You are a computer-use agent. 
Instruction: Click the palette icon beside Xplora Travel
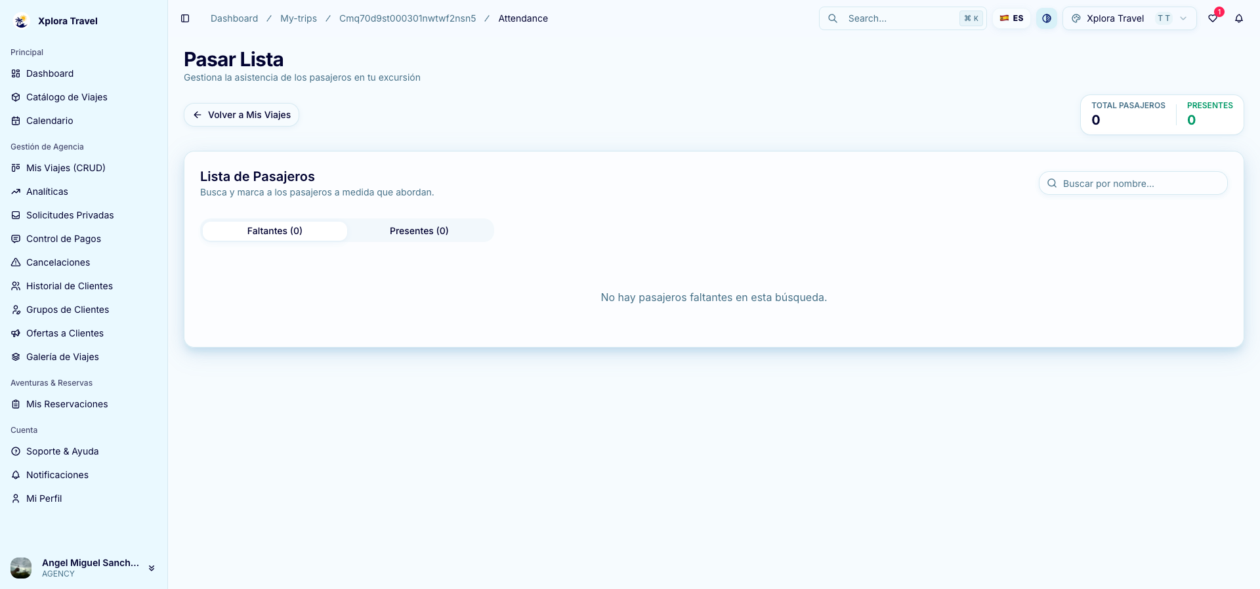(1076, 18)
